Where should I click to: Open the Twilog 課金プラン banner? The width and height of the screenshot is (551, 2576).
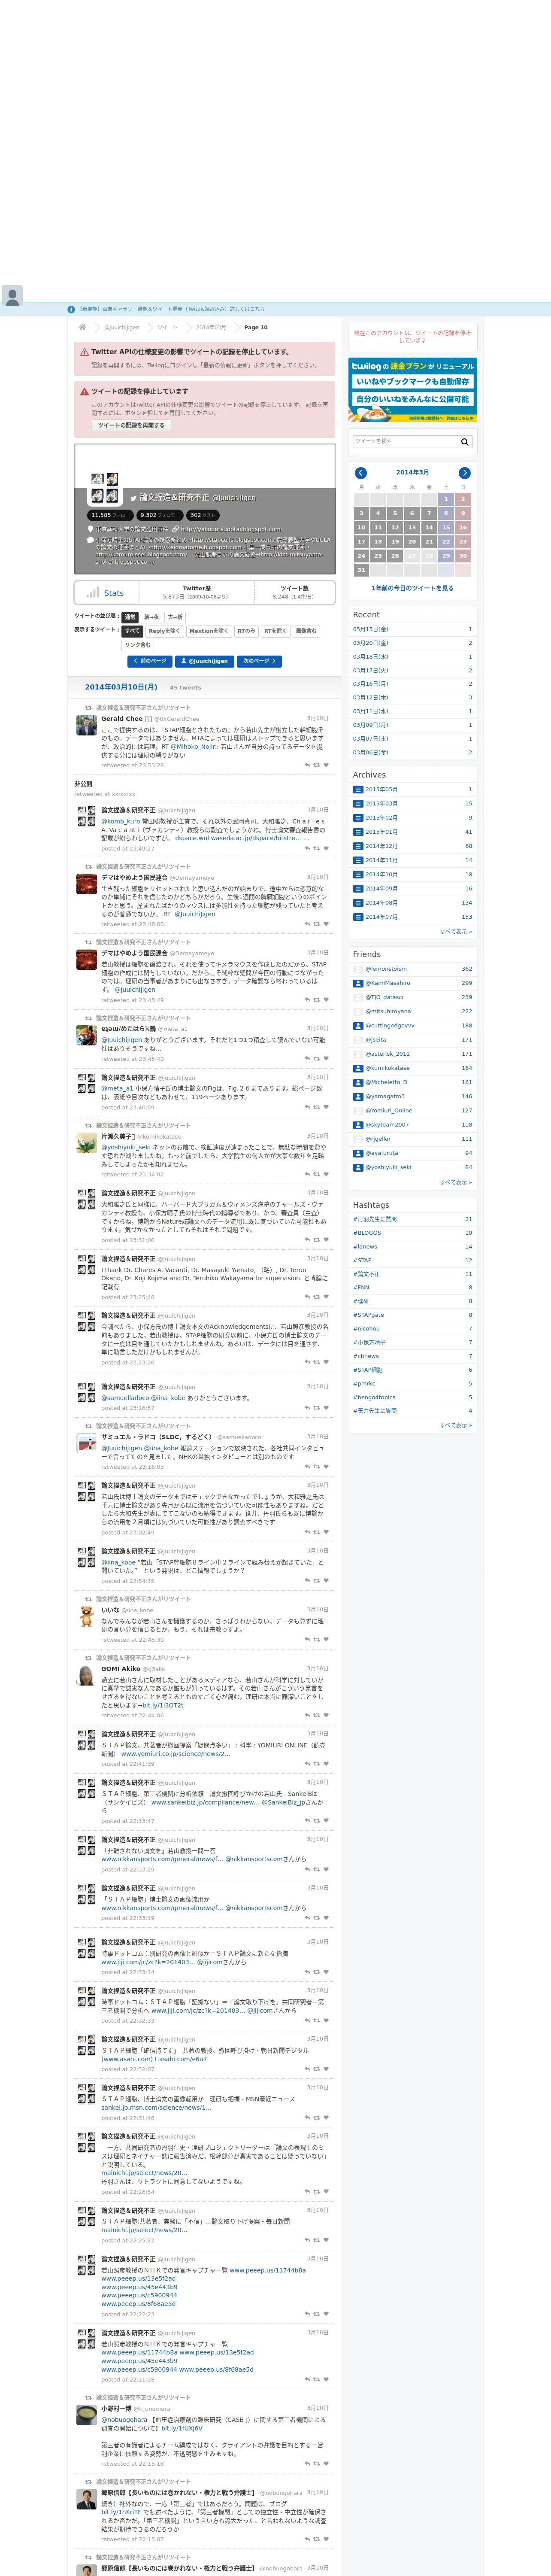pos(412,390)
